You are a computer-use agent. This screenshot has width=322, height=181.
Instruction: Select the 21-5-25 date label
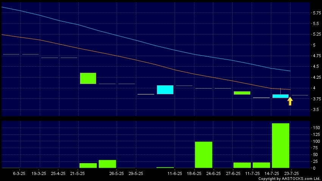[x=77, y=173]
